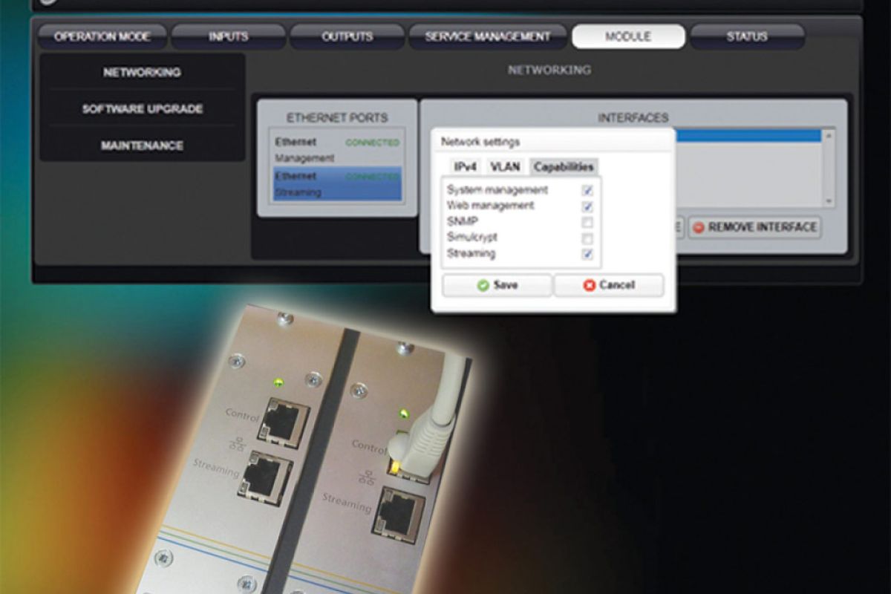891x594 pixels.
Task: Click the red X icon on Cancel
Action: click(590, 286)
